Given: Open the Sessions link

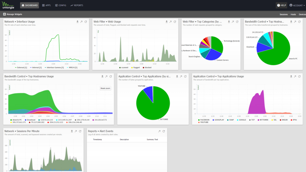Looking at the screenshot, I should pos(283,14).
